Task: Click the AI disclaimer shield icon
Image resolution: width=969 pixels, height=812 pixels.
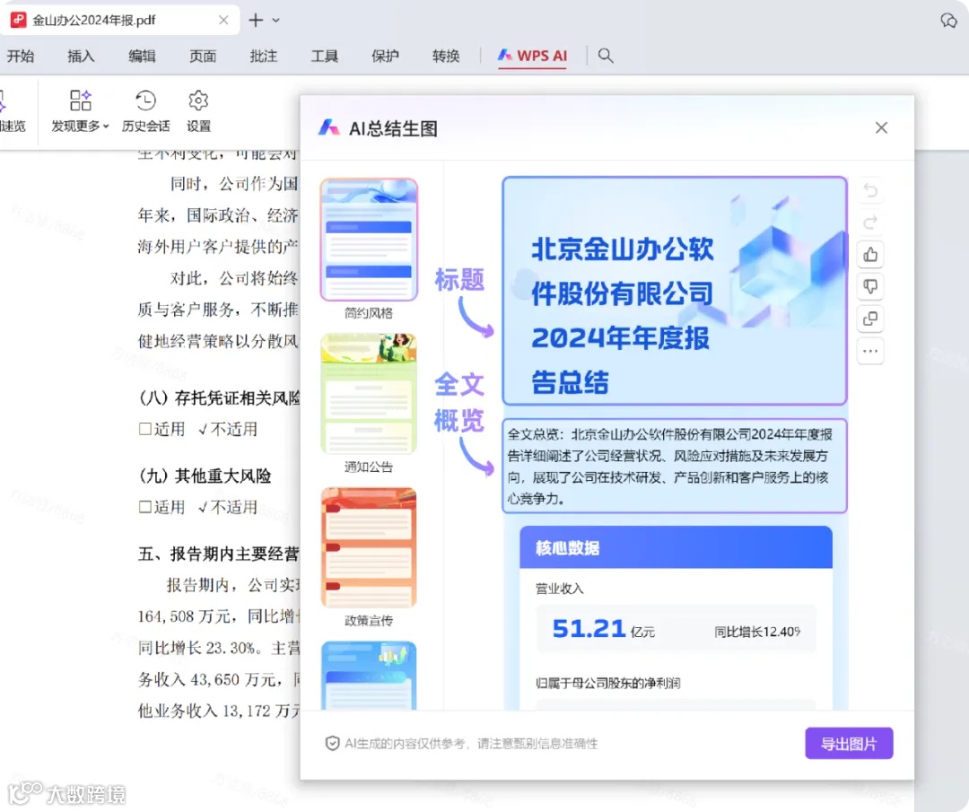Action: (333, 744)
